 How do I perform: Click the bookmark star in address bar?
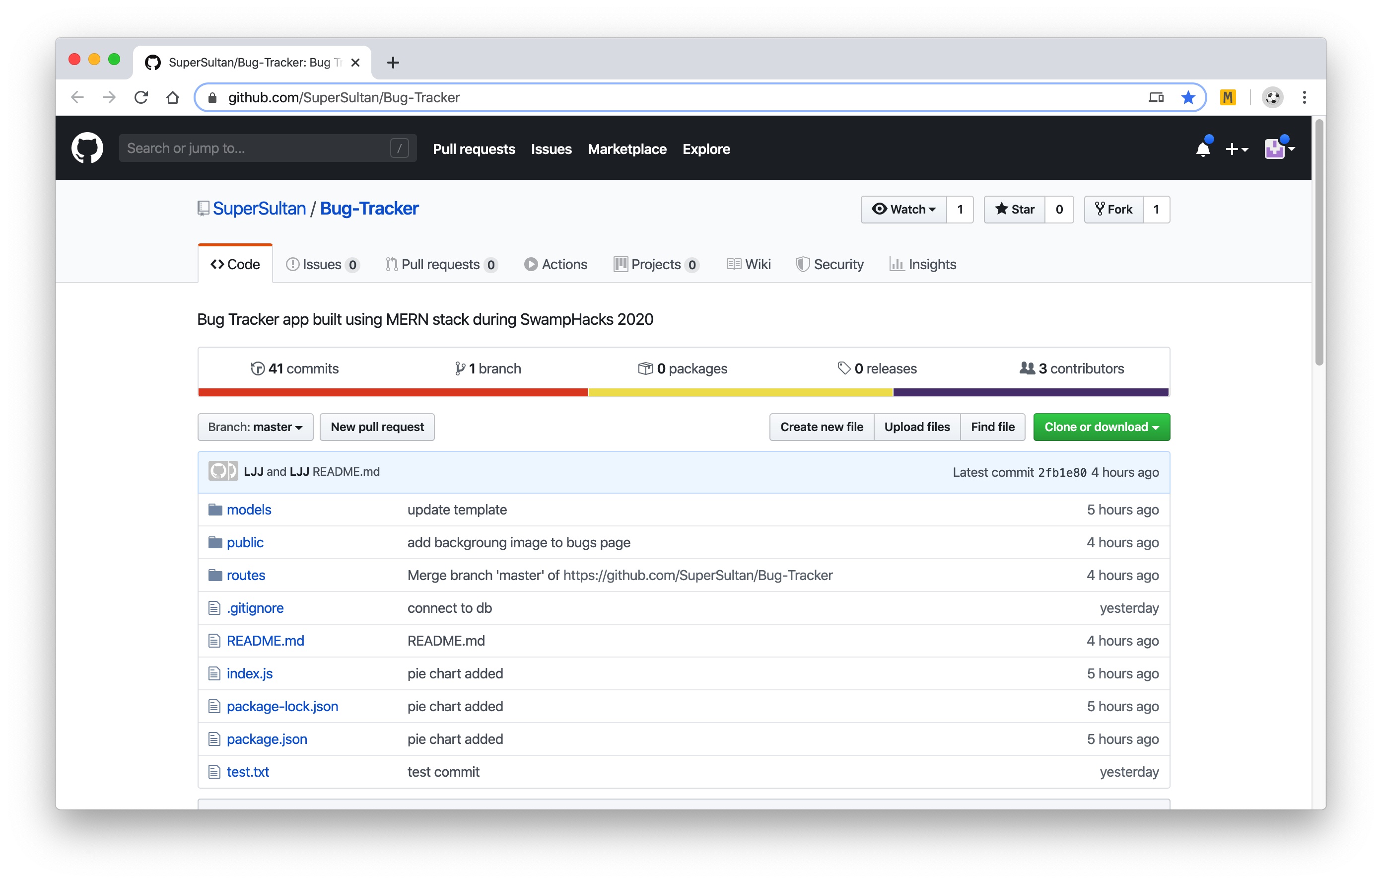coord(1188,98)
